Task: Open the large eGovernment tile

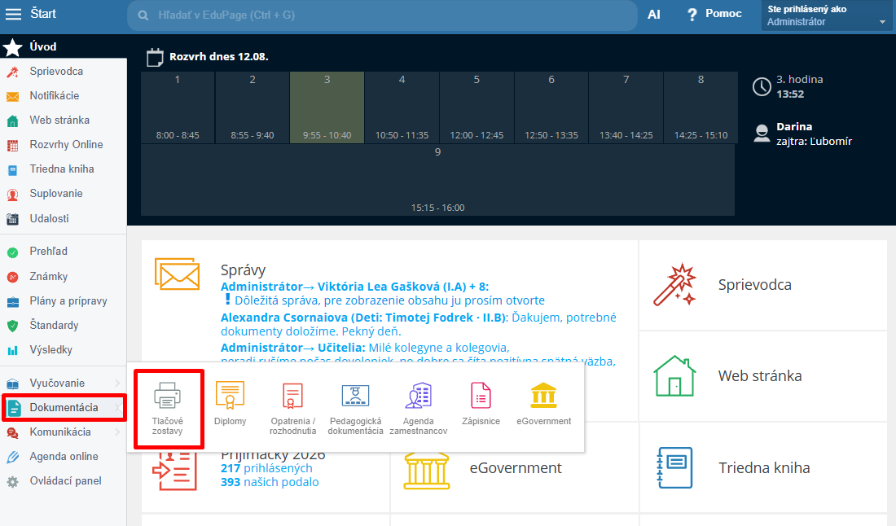Action: click(514, 468)
